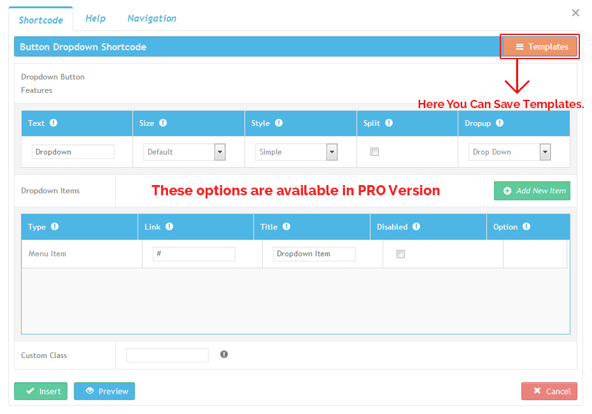Switch to the Help tab
The height and width of the screenshot is (414, 592).
click(x=95, y=18)
